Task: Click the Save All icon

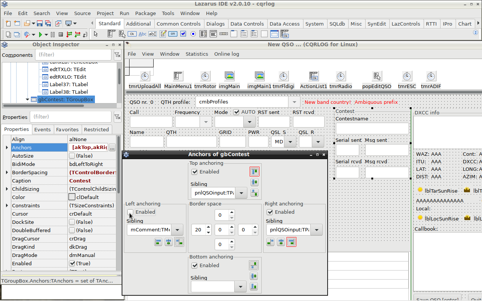Action: click(x=48, y=23)
